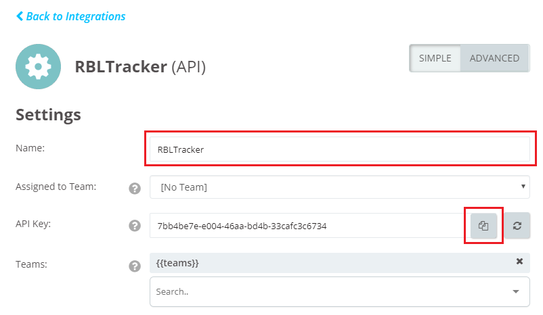
Task: Open the Assigned to Team dropdown
Action: click(x=340, y=187)
